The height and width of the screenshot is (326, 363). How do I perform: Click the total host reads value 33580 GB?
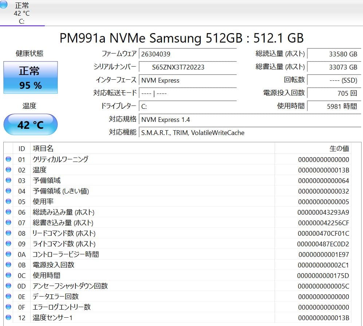pyautogui.click(x=334, y=54)
